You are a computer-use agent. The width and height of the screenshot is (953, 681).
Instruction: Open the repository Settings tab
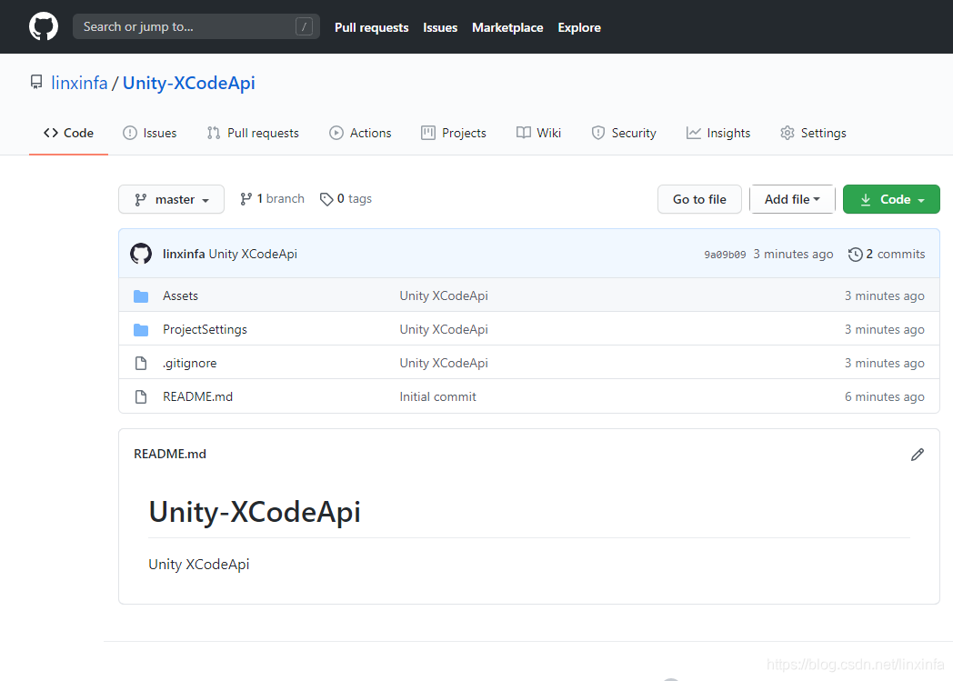tap(813, 133)
